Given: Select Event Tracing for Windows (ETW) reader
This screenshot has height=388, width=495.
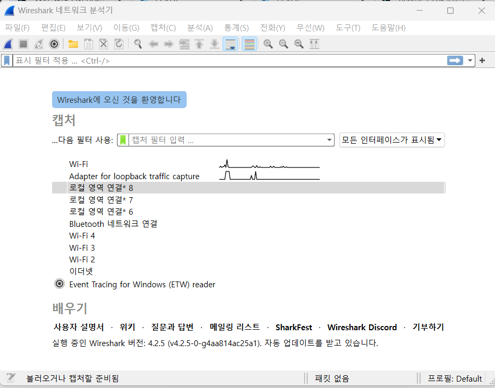Looking at the screenshot, I should pyautogui.click(x=249, y=284).
